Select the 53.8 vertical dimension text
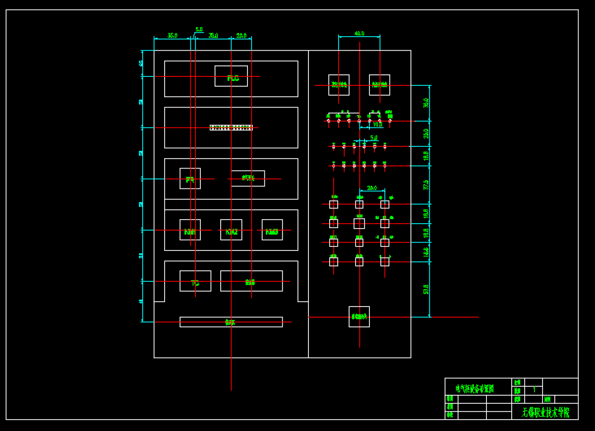 (x=426, y=289)
